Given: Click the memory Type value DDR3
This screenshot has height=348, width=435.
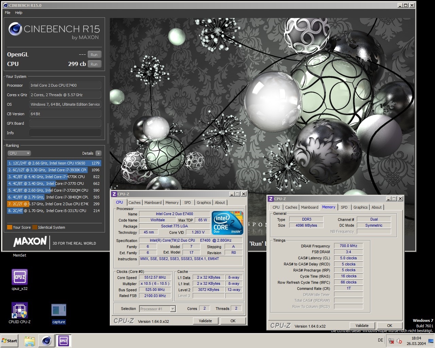Looking at the screenshot, I should (x=307, y=219).
